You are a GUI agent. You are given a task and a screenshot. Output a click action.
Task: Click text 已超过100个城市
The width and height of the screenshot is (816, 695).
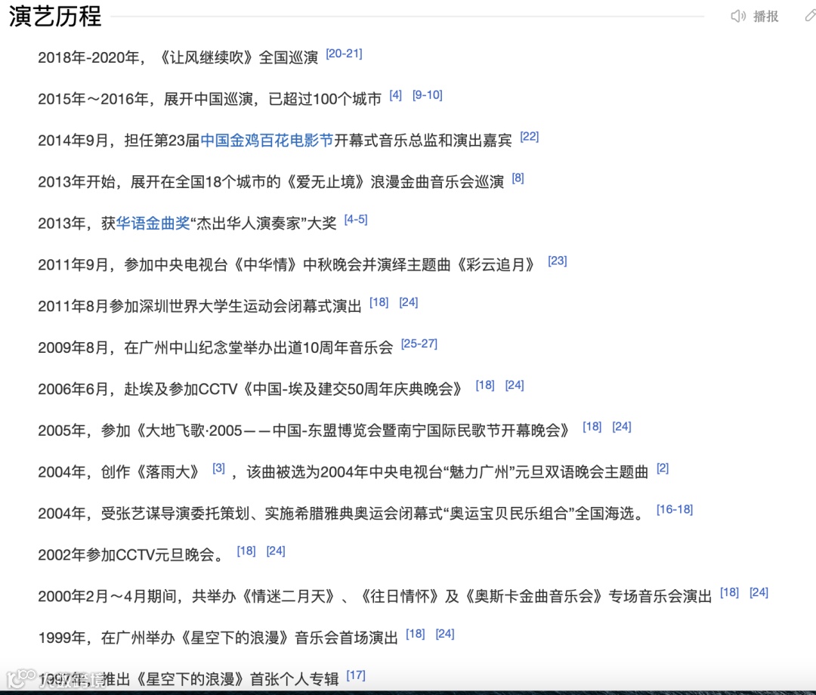[325, 99]
